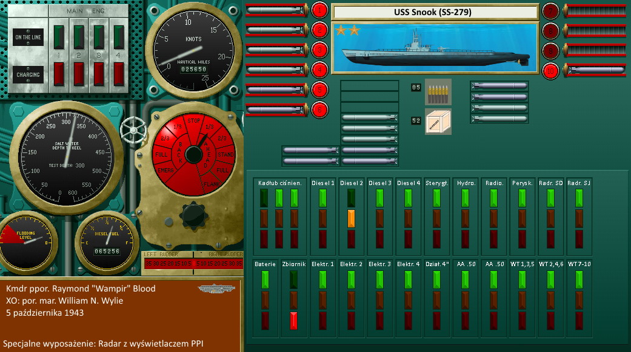Click the left and right rudder angle scale
The image size is (631, 352).
pyautogui.click(x=192, y=264)
